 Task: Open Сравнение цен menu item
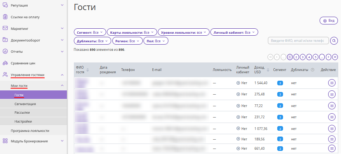coord(23,63)
